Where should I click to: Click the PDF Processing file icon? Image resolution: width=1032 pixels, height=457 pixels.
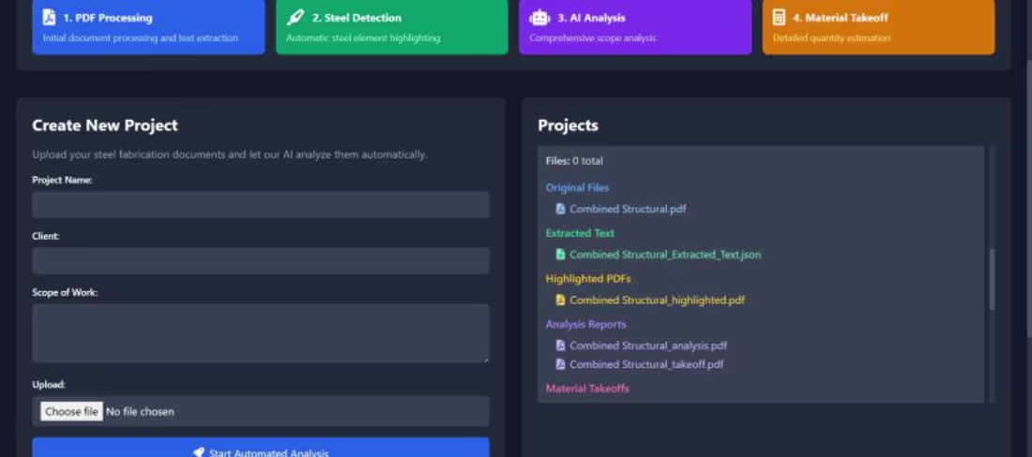(x=49, y=18)
